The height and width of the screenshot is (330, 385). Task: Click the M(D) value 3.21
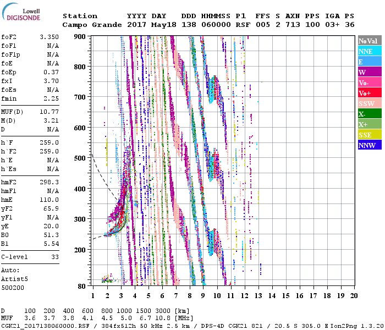(x=51, y=121)
